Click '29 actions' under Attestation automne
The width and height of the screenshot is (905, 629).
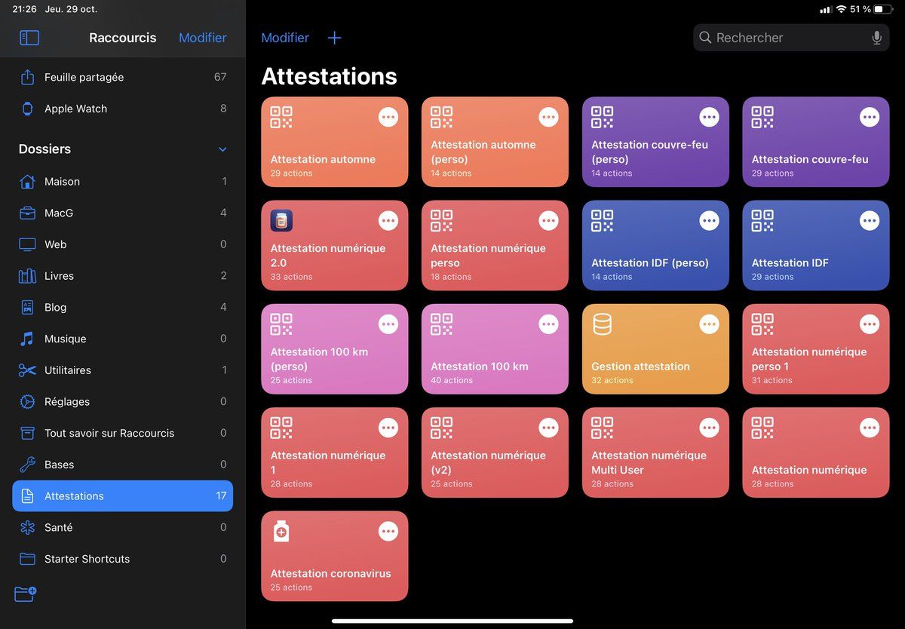pos(291,173)
